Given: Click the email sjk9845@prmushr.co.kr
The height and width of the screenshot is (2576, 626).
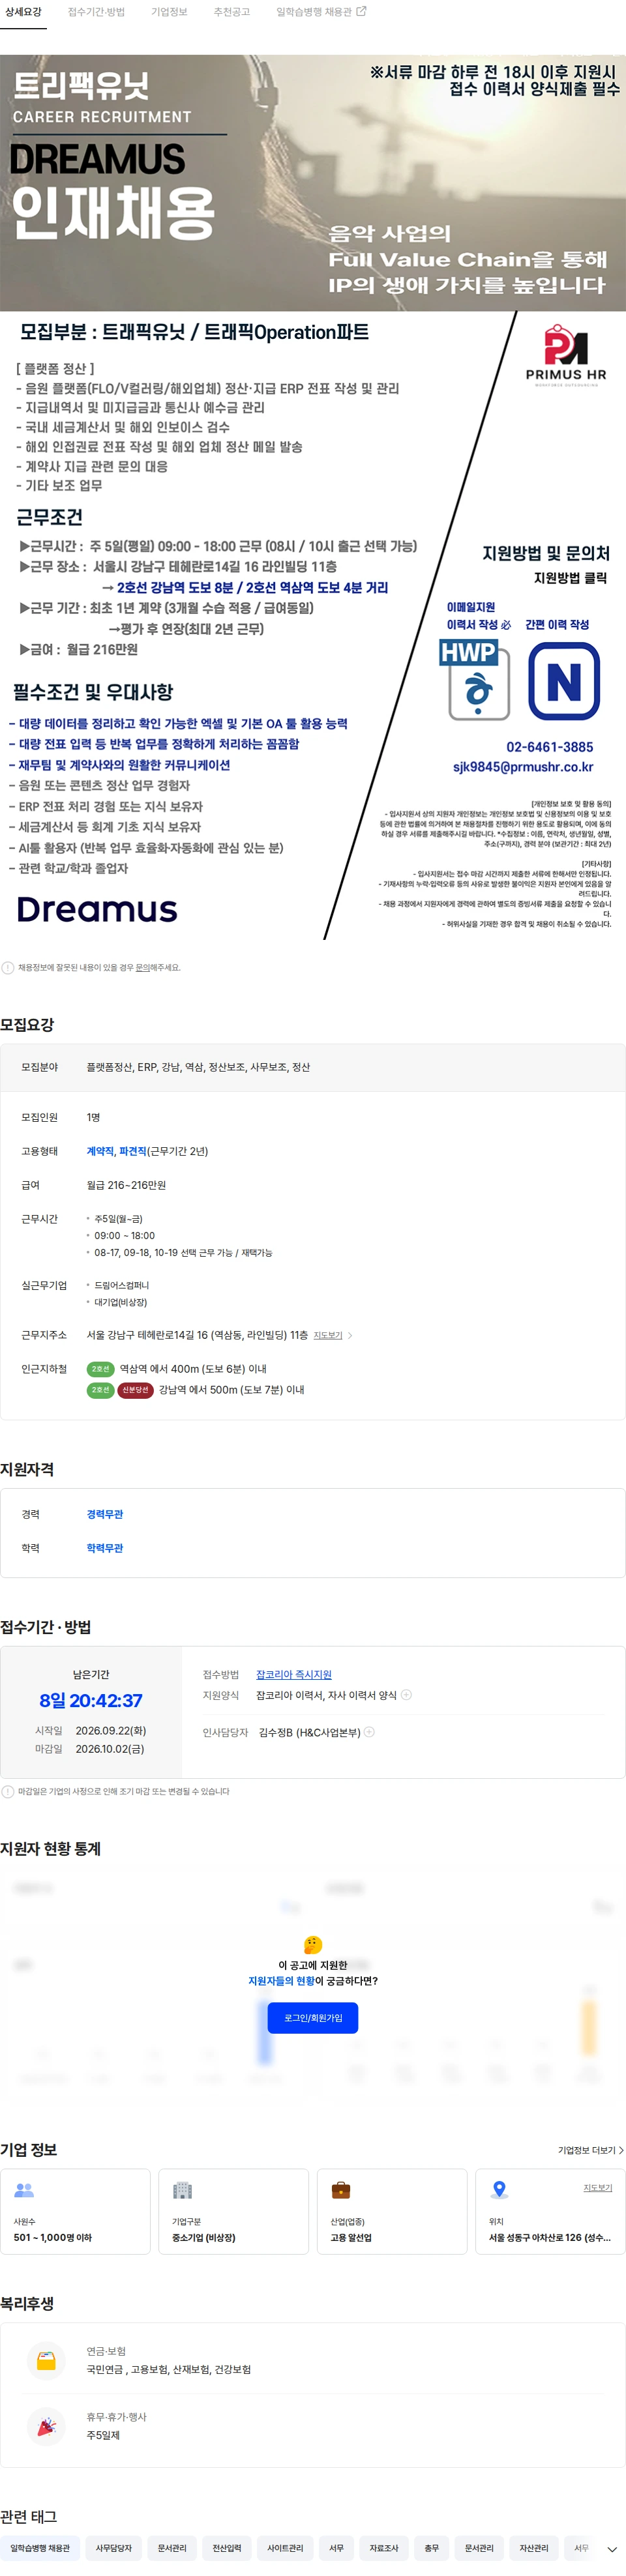Looking at the screenshot, I should [523, 767].
